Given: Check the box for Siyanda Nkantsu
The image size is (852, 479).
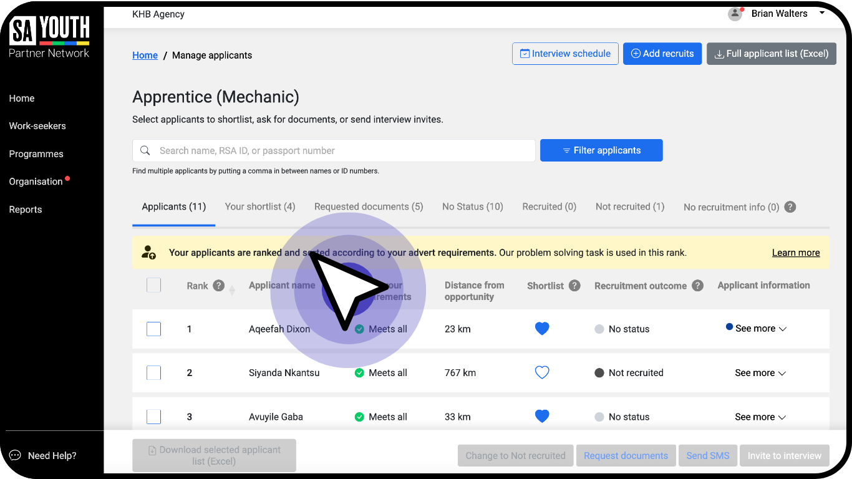Looking at the screenshot, I should (x=153, y=372).
